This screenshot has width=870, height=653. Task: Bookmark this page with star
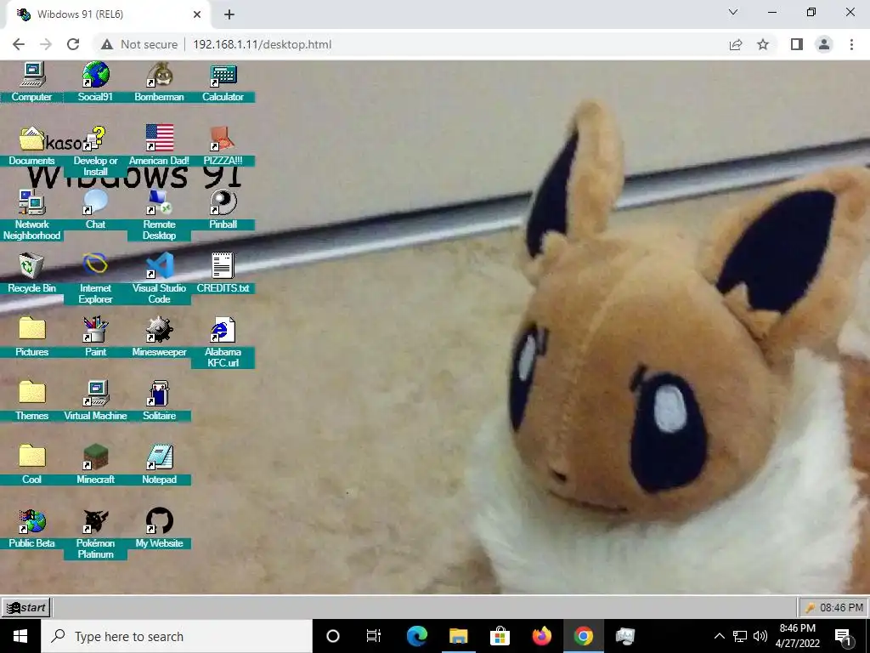(x=763, y=44)
